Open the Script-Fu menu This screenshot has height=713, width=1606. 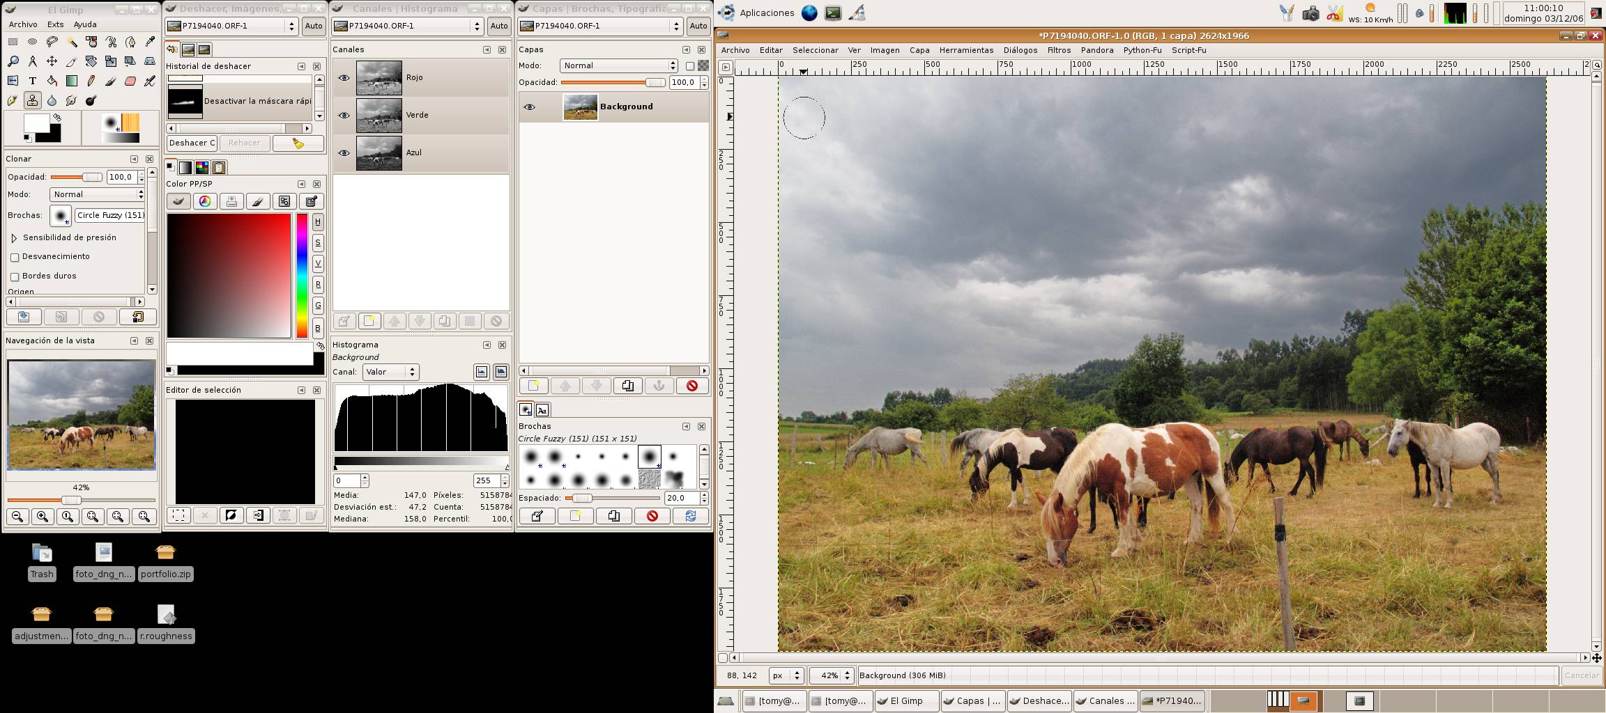pos(1188,50)
